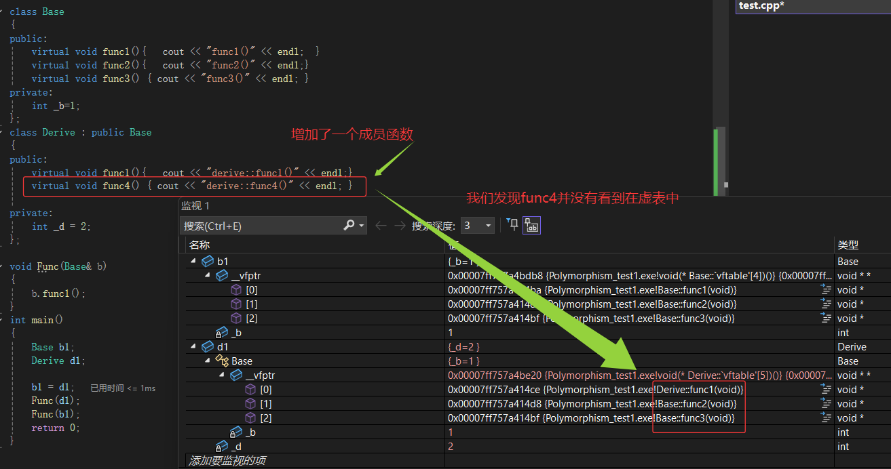Click the cube icon of __vfptr under b1
This screenshot has width=891, height=469.
222,275
